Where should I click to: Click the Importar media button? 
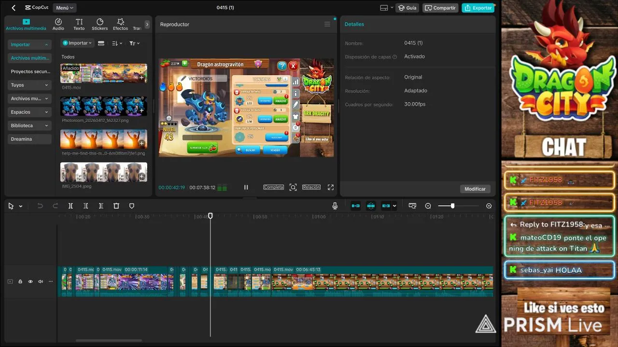(x=77, y=43)
